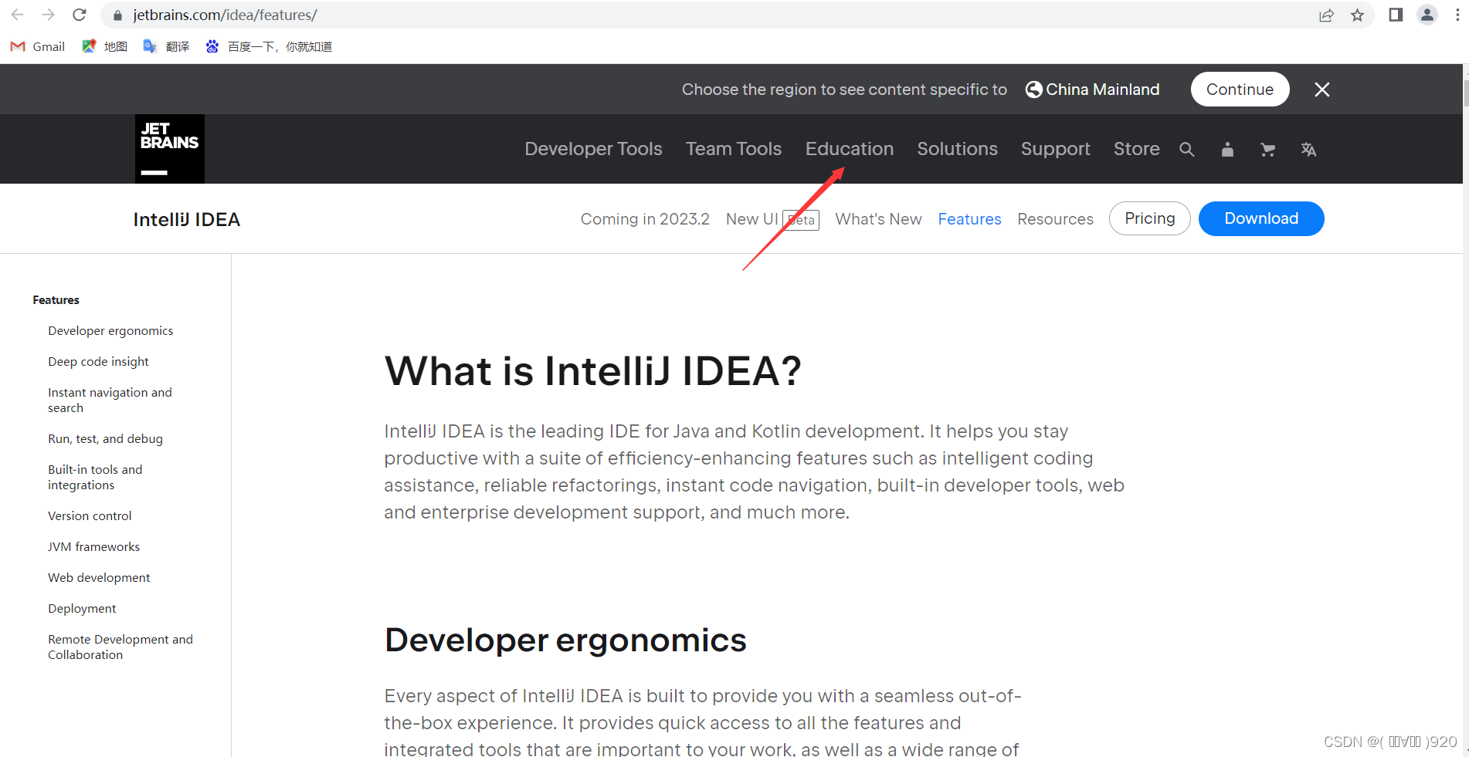
Task: Open JetBrains account person icon
Action: [x=1227, y=150]
